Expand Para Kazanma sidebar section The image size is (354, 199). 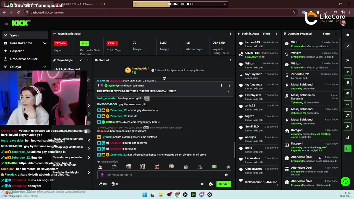coord(45,43)
